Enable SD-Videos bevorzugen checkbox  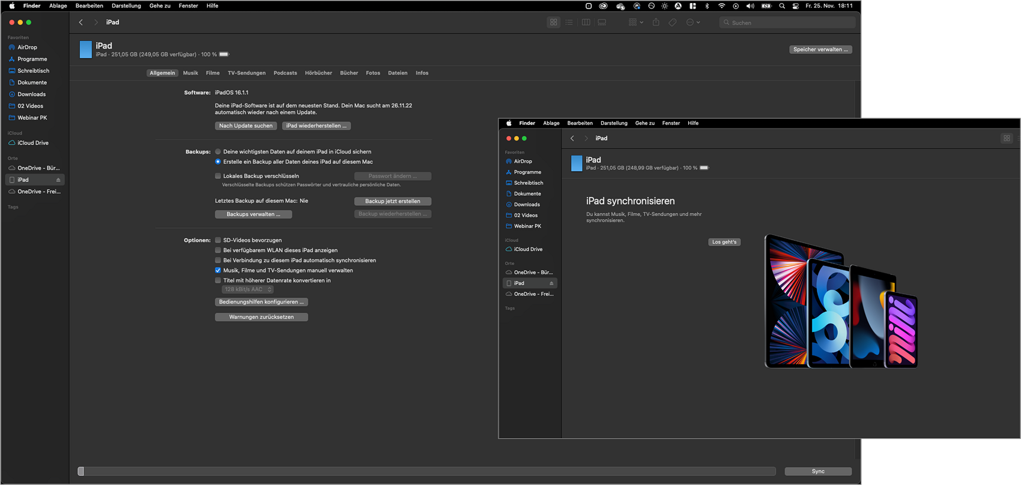218,240
